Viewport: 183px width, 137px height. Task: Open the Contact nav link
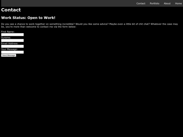(141, 3)
